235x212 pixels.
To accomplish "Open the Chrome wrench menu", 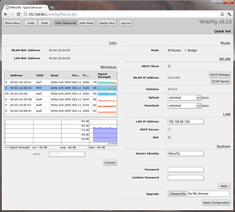I will click(x=229, y=14).
